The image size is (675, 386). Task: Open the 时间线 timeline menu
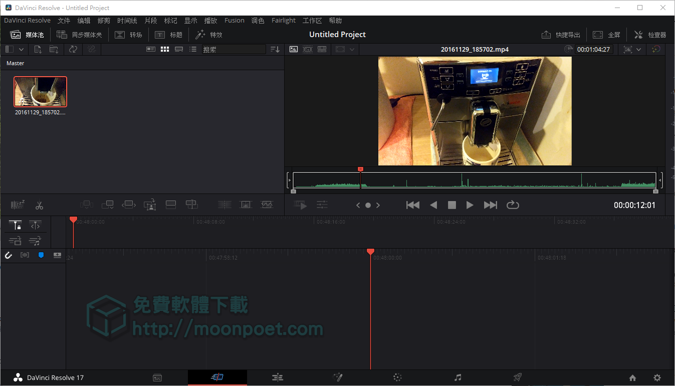click(126, 21)
